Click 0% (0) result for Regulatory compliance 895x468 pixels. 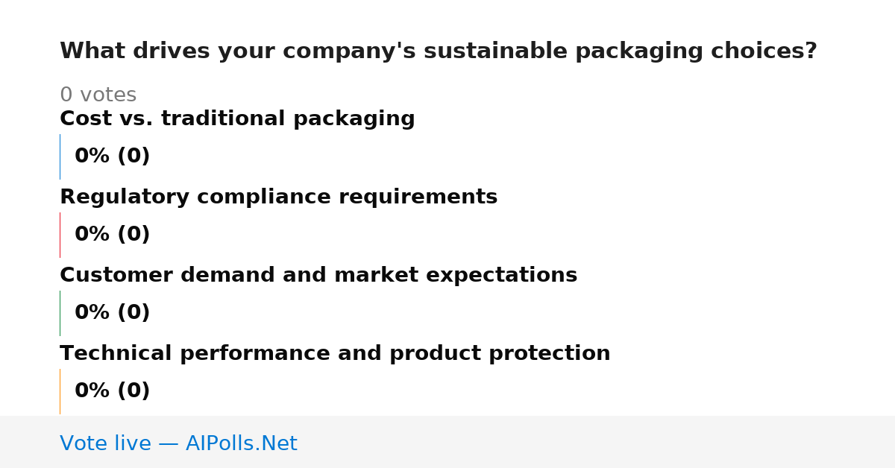(x=112, y=235)
